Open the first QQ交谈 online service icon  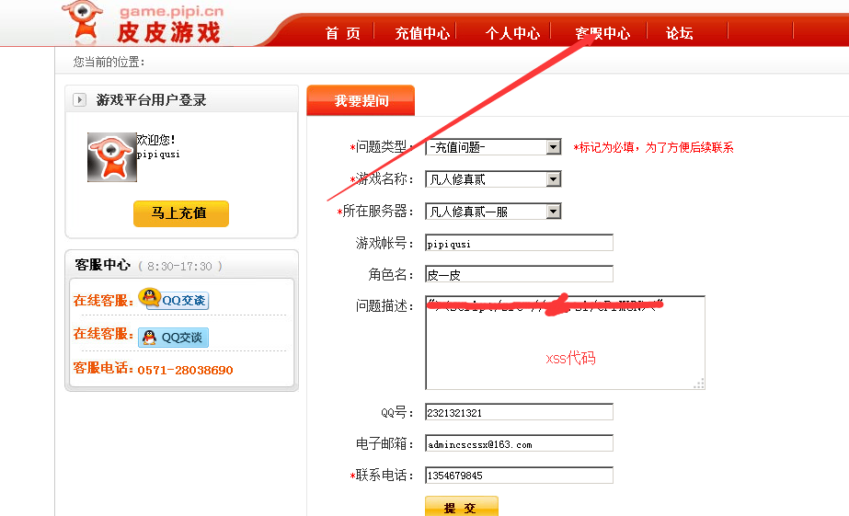(173, 299)
